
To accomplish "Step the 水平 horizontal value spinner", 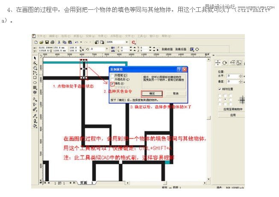I will click(x=241, y=76).
